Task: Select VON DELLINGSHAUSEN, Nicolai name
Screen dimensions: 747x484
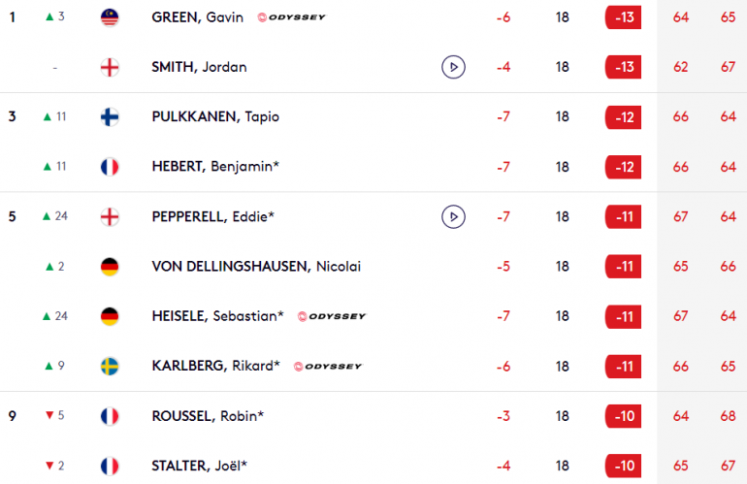Action: coord(256,267)
